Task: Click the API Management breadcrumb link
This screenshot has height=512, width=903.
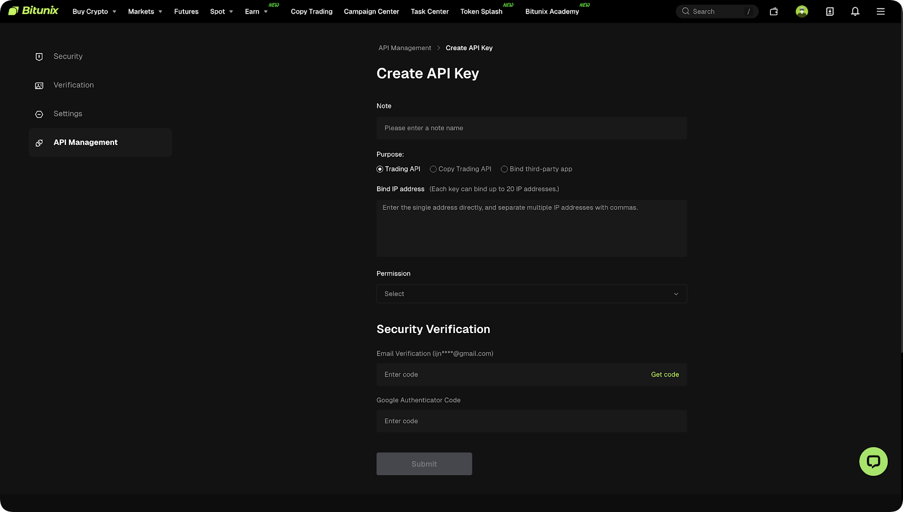Action: [405, 47]
